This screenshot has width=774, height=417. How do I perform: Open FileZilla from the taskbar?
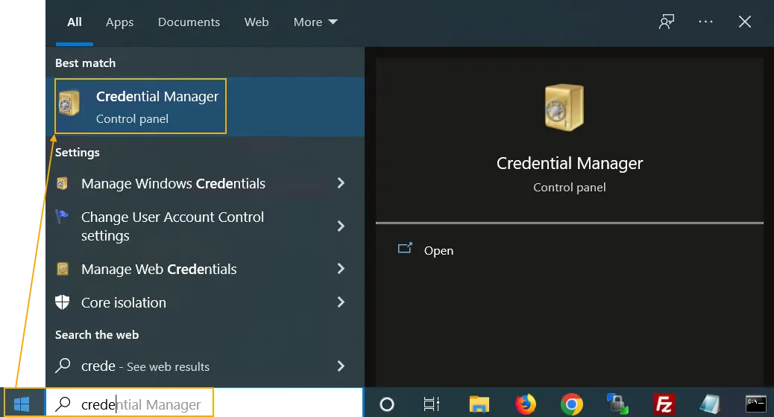pyautogui.click(x=664, y=404)
